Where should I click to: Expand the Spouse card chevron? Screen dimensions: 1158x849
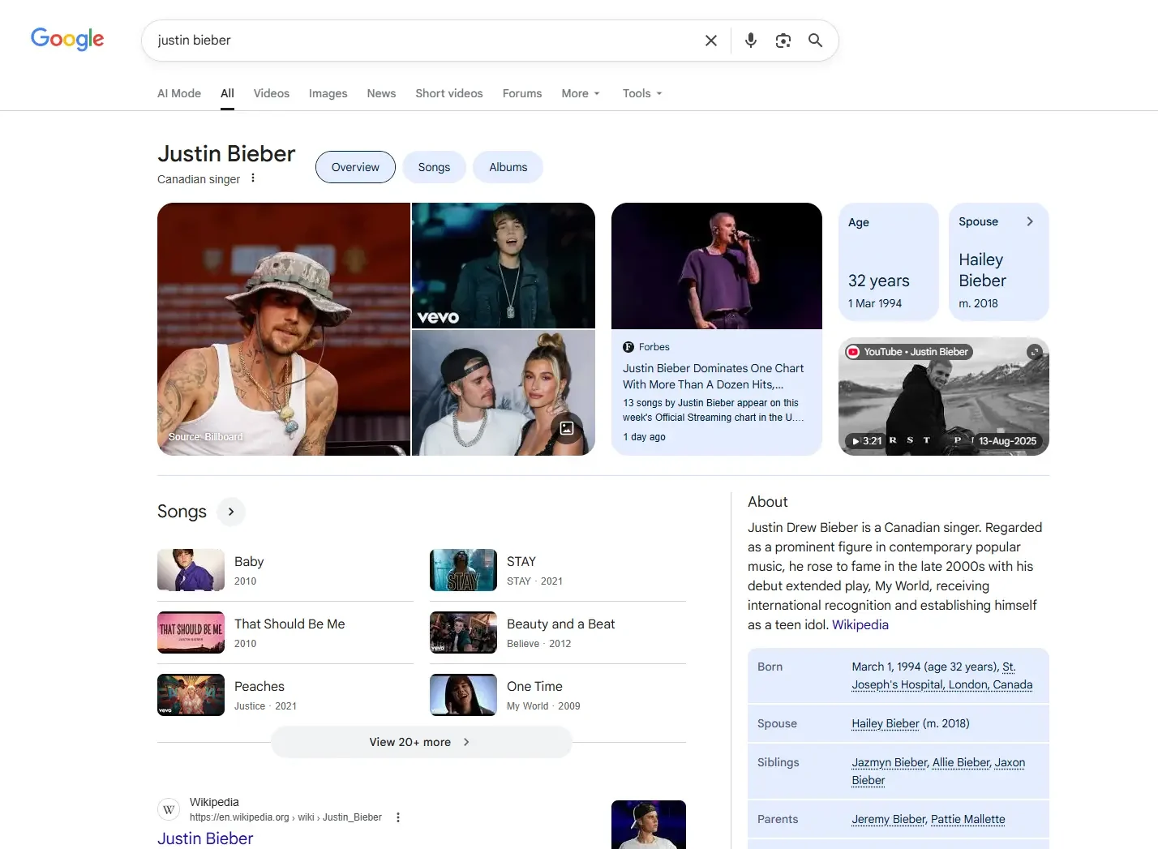coord(1030,221)
